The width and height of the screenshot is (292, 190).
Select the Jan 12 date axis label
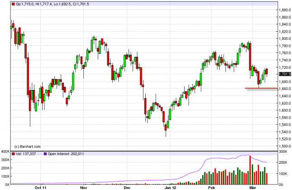[169, 187]
